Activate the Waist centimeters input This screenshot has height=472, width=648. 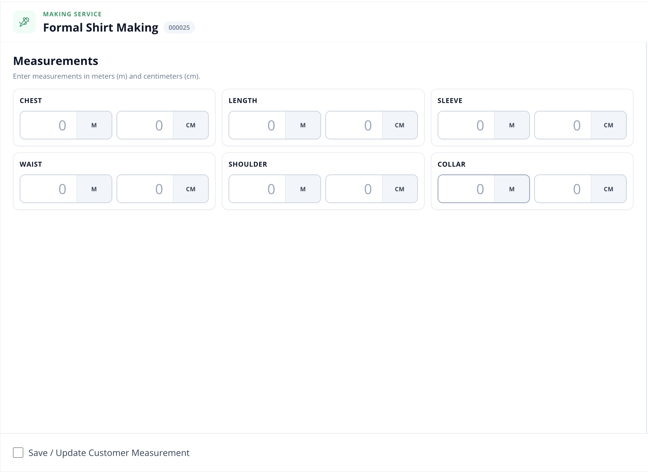[145, 189]
